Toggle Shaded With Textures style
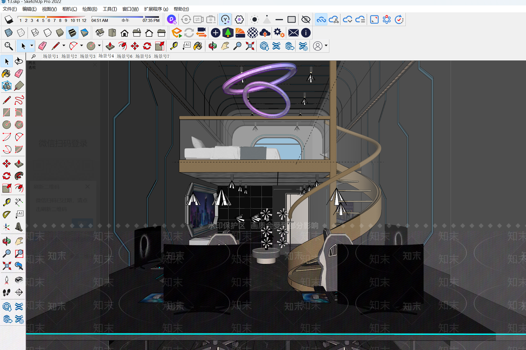This screenshot has height=350, width=526. coord(72,33)
